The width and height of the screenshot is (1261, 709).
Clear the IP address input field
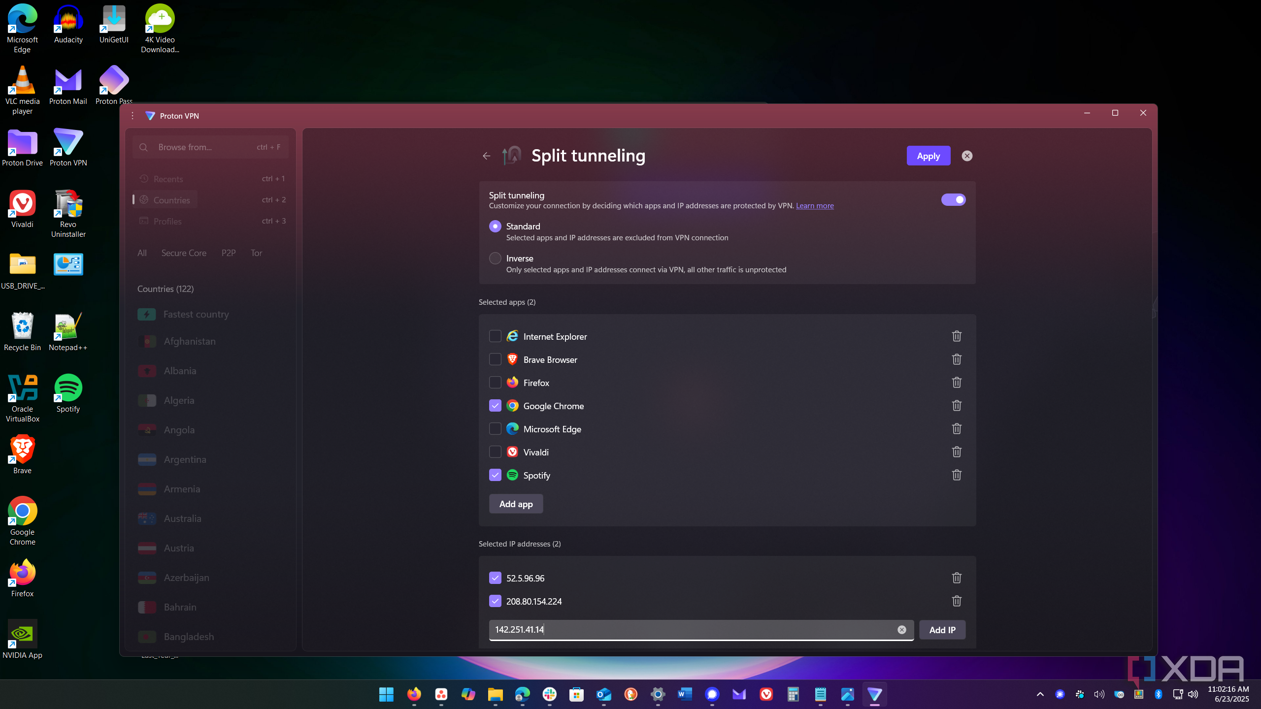coord(902,630)
